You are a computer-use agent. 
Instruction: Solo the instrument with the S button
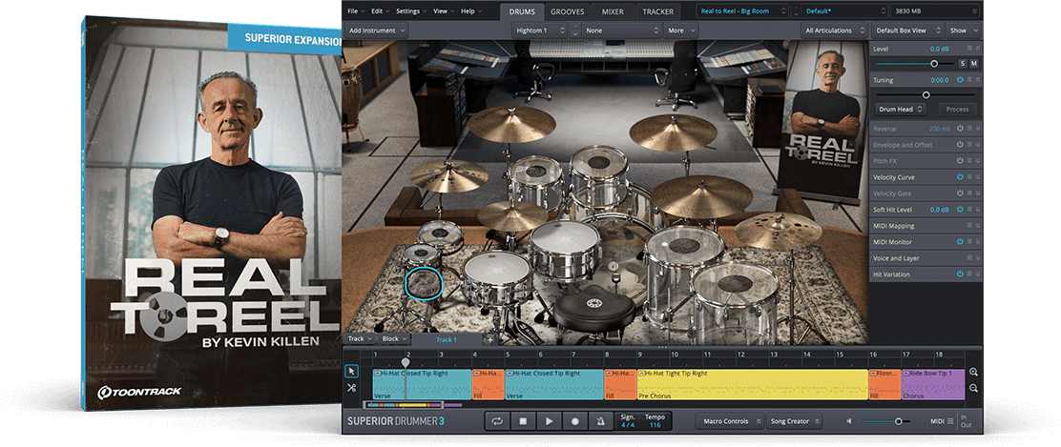pyautogui.click(x=962, y=63)
